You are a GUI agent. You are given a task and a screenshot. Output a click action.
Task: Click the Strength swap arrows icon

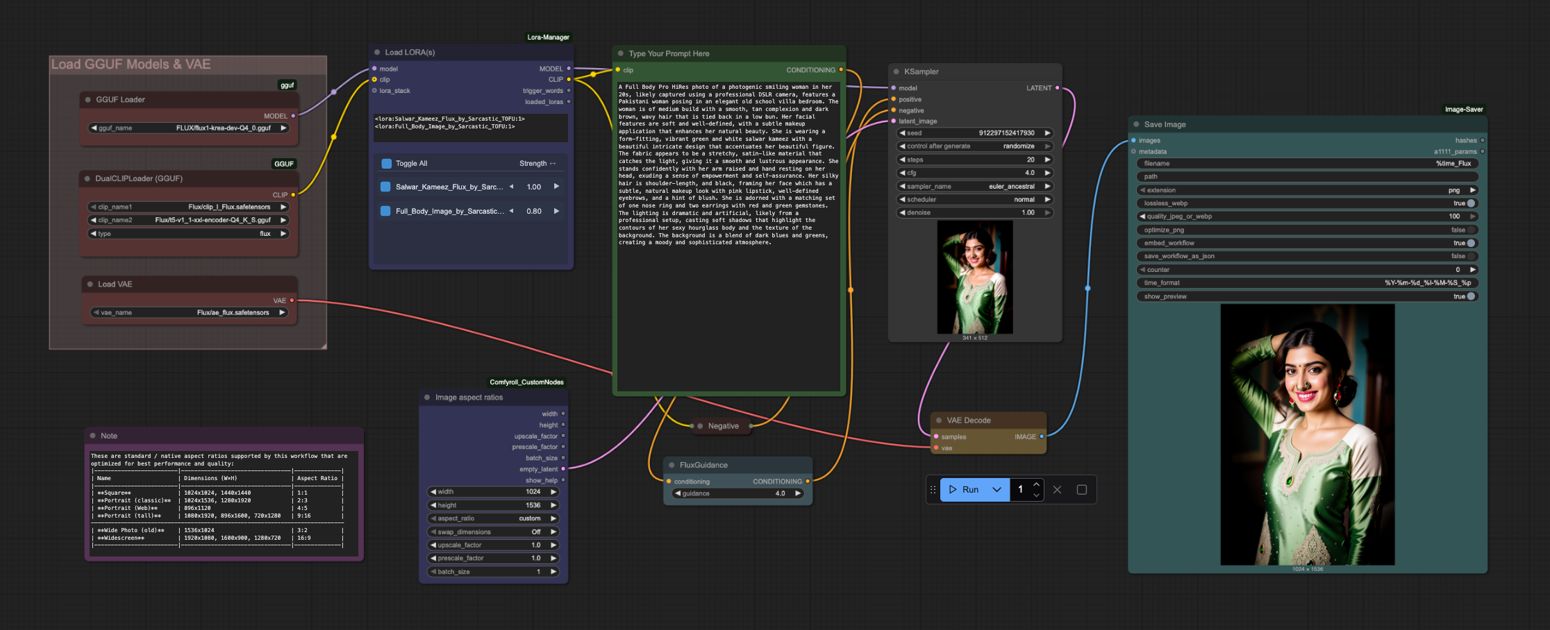553,164
